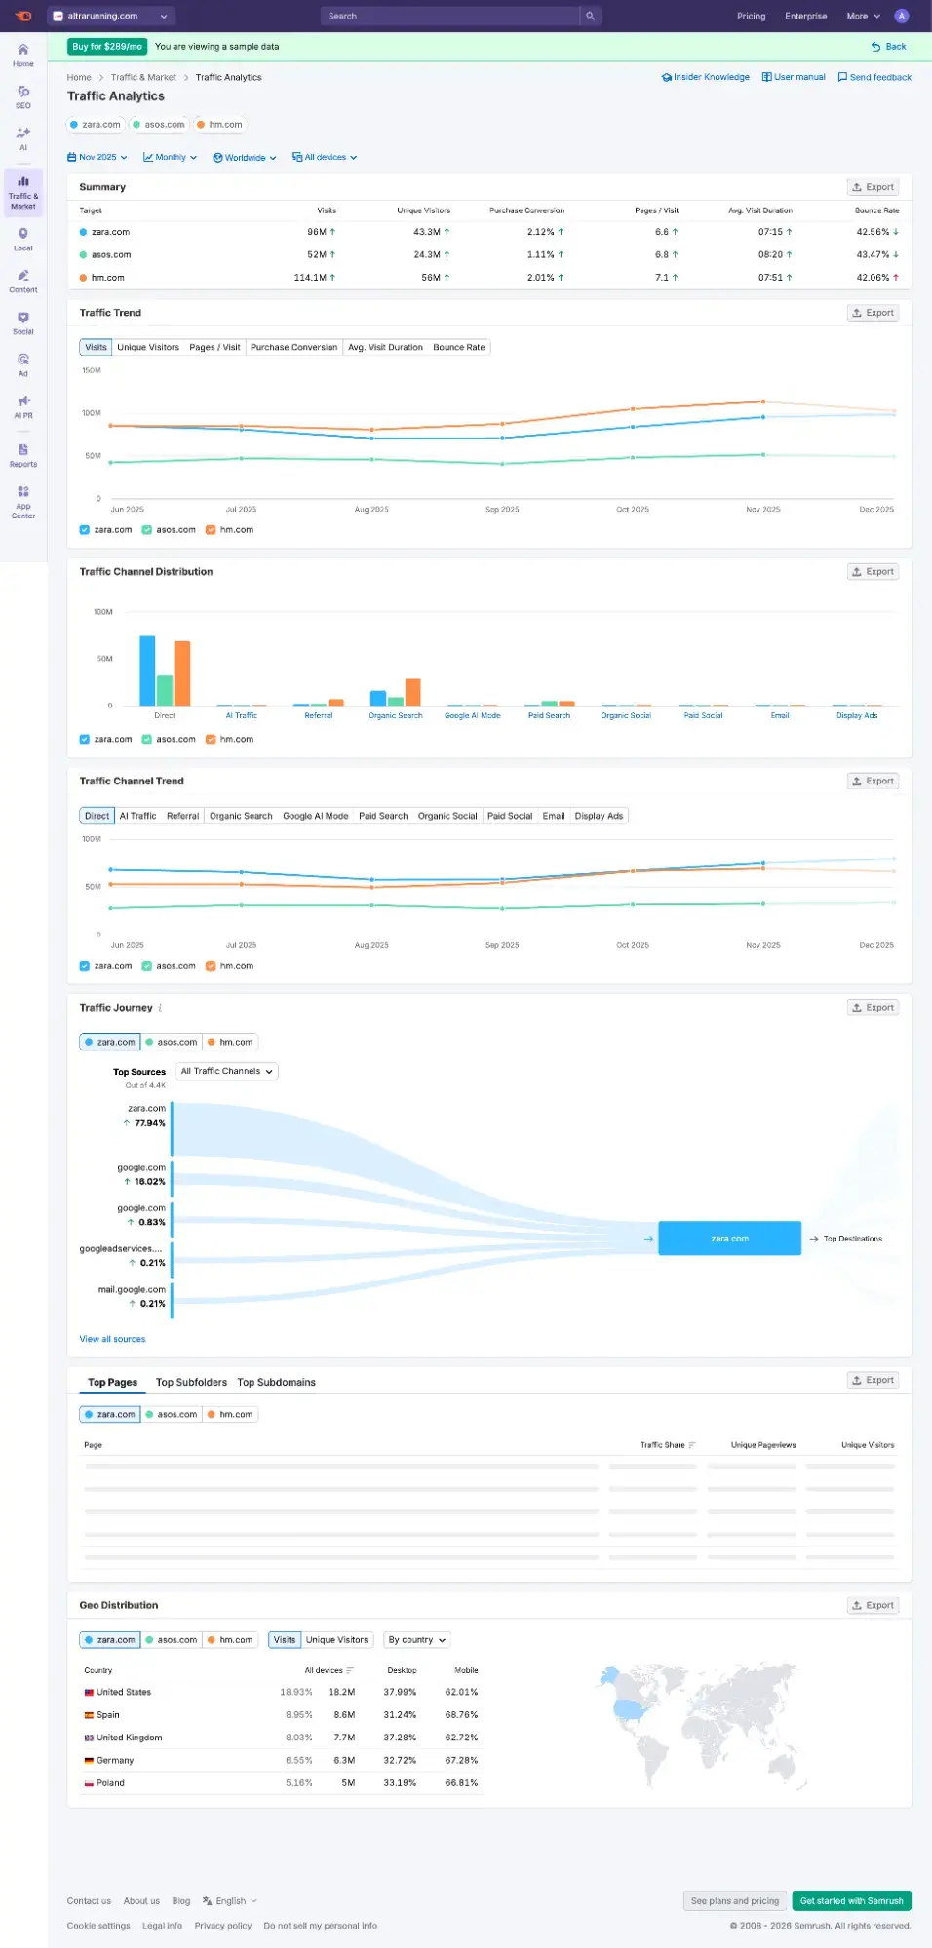Click the hm.com domain chip

pyautogui.click(x=219, y=125)
